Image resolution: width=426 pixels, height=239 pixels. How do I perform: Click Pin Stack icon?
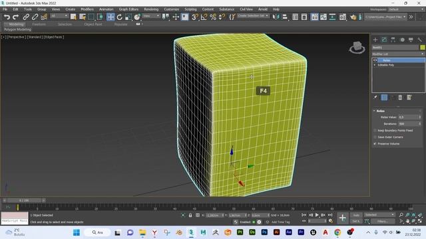(375, 98)
